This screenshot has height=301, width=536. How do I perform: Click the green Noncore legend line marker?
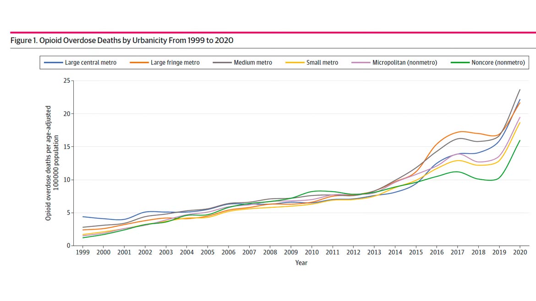(x=460, y=63)
